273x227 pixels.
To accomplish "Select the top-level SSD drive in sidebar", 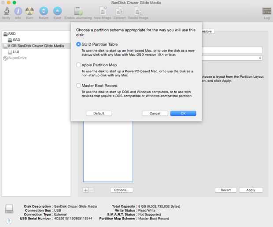I will (x=36, y=34).
